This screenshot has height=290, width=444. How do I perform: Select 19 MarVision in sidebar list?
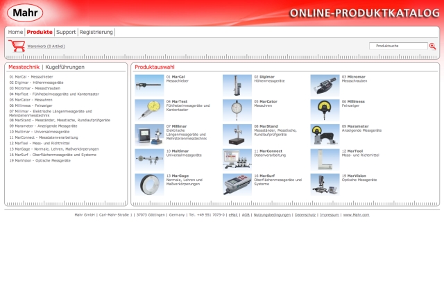(x=40, y=160)
